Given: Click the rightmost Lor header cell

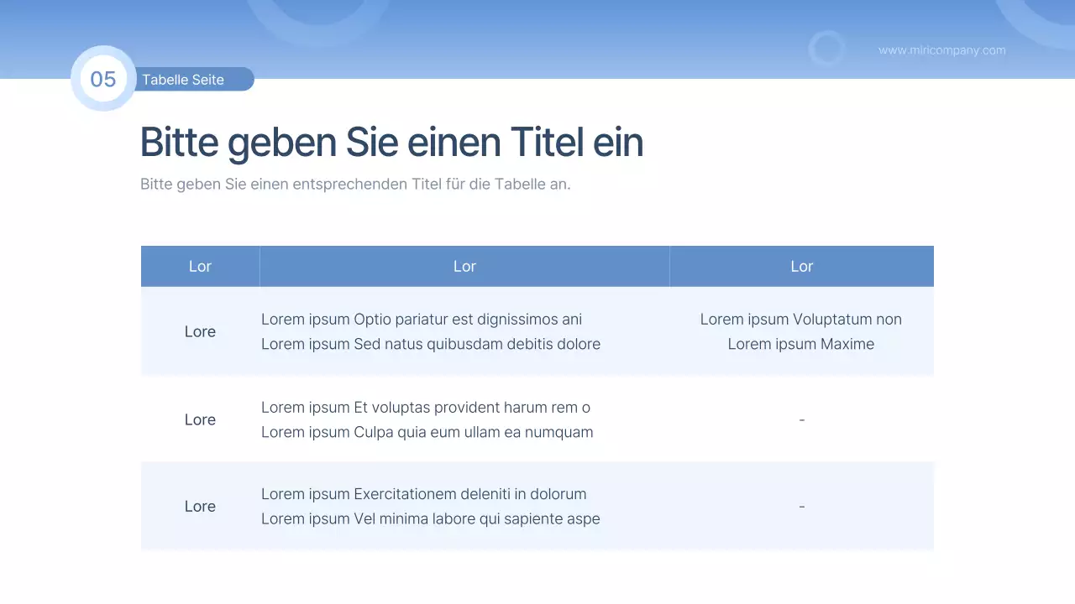Looking at the screenshot, I should click(x=801, y=266).
